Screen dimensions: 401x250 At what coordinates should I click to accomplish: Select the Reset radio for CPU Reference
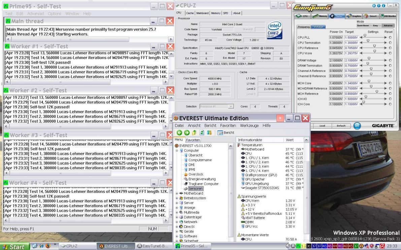click(x=390, y=48)
